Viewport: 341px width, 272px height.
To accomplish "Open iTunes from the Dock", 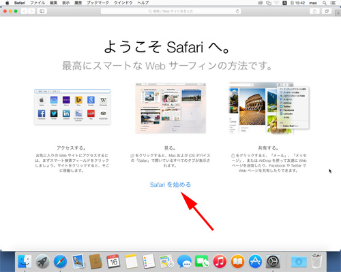I will pyautogui.click(x=220, y=261).
